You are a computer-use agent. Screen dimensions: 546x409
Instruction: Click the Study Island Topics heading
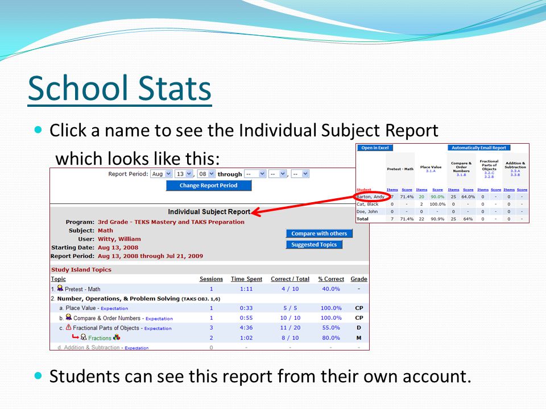tap(81, 269)
